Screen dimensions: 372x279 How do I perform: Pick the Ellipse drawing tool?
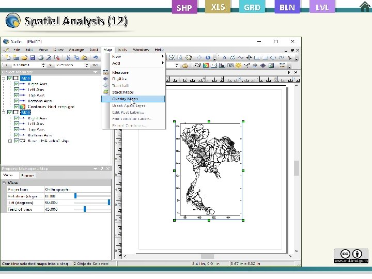pos(273,58)
